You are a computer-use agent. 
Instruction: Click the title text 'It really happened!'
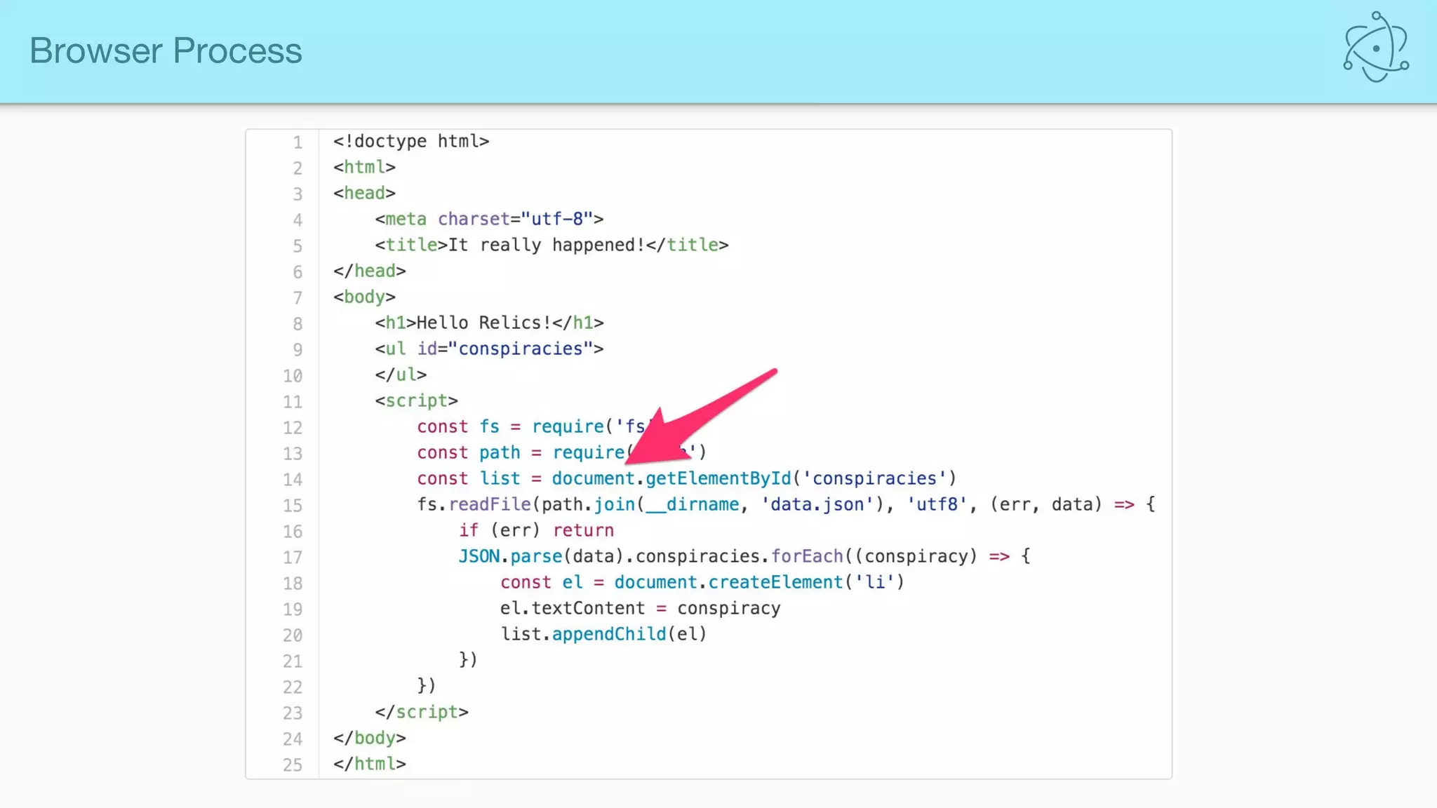tap(546, 245)
